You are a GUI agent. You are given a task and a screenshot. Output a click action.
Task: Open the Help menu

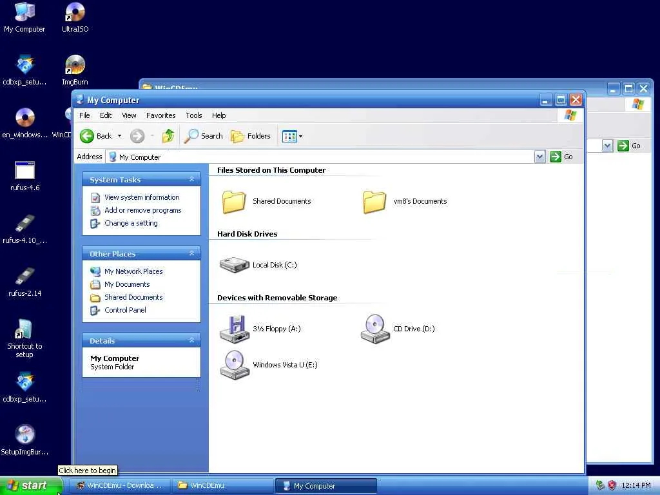point(219,115)
